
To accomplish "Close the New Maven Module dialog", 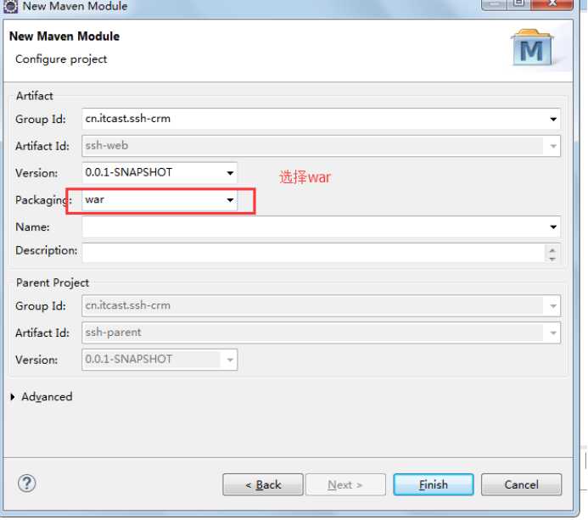I will coord(552,3).
